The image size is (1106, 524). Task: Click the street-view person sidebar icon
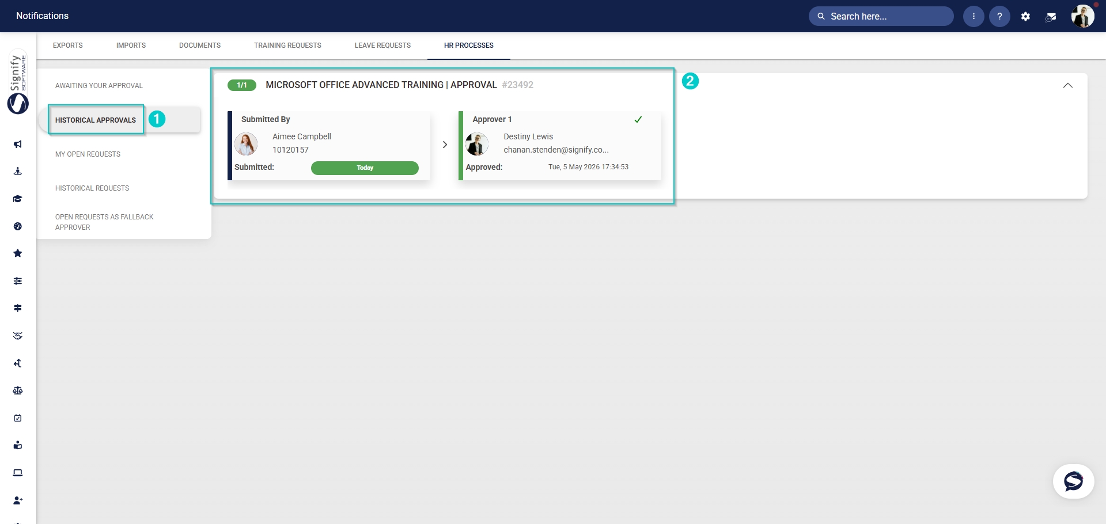18,171
